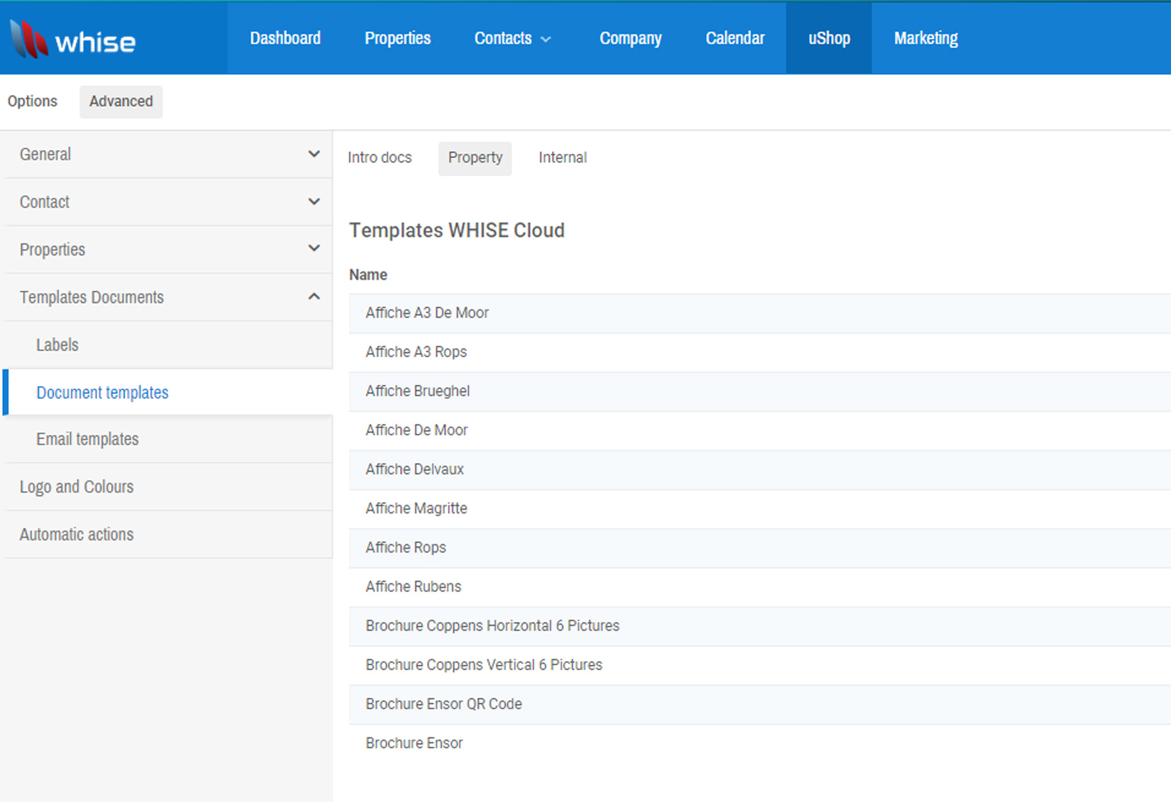Select the Brochure Ensor QR Code template
The width and height of the screenshot is (1171, 802).
click(x=760, y=704)
